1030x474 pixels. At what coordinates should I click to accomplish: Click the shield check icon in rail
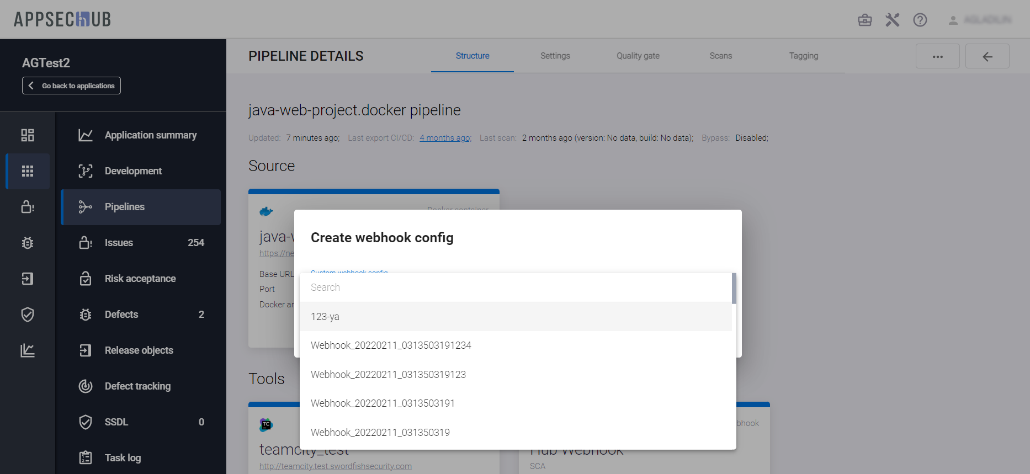(x=28, y=315)
